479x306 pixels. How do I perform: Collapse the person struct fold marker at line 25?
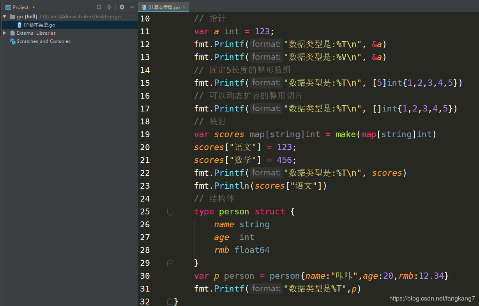170,212
